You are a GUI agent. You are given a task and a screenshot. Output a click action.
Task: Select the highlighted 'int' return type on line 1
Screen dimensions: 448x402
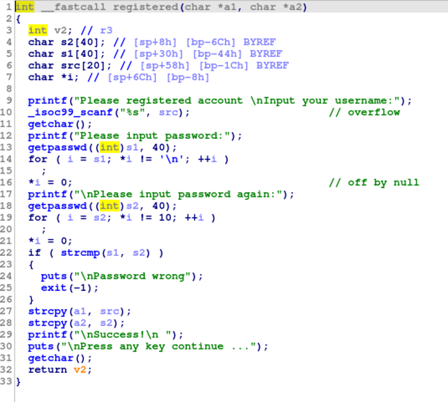25,7
